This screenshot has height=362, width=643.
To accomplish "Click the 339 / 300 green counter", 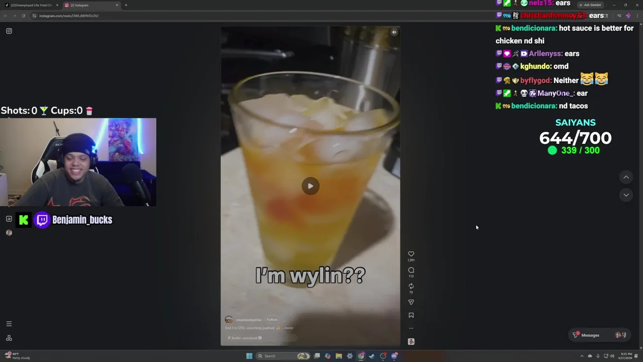I will (x=574, y=150).
